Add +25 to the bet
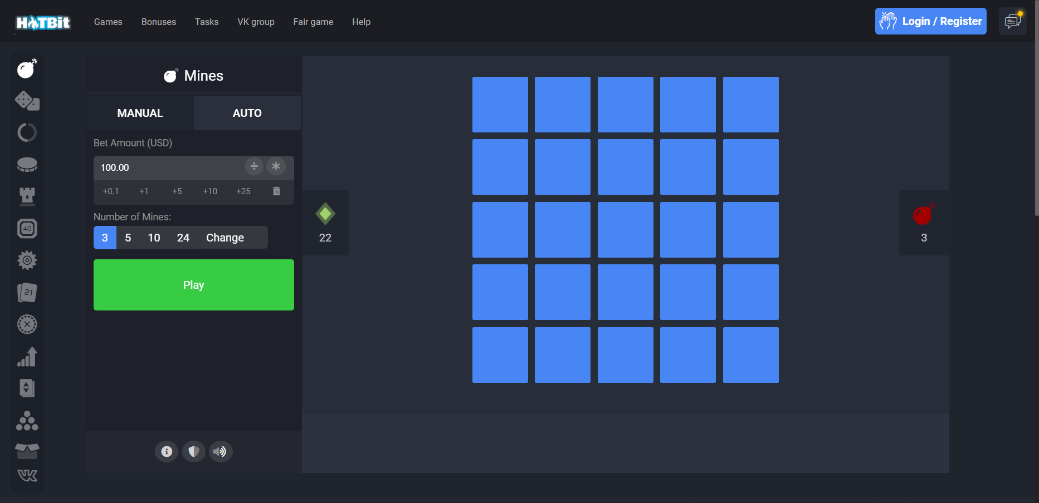1039x503 pixels. click(x=243, y=191)
